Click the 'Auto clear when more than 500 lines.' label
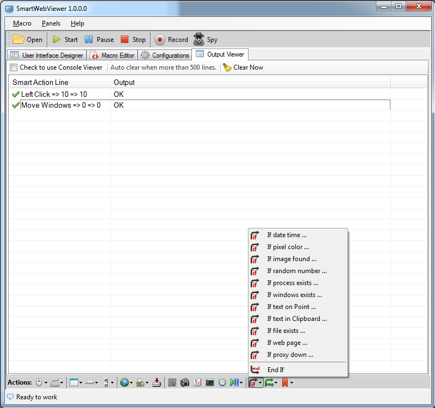 coord(164,67)
